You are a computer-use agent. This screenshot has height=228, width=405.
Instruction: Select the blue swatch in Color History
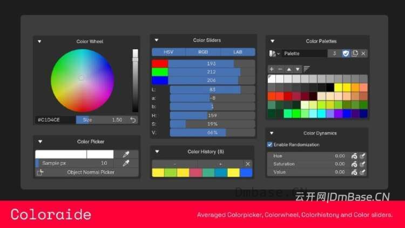246,173
